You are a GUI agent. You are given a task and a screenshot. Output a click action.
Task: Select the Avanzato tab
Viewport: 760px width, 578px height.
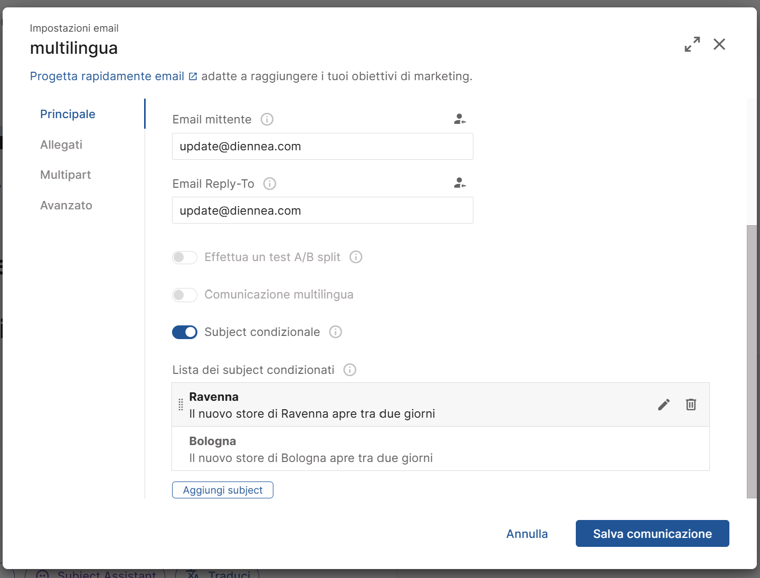tap(66, 205)
